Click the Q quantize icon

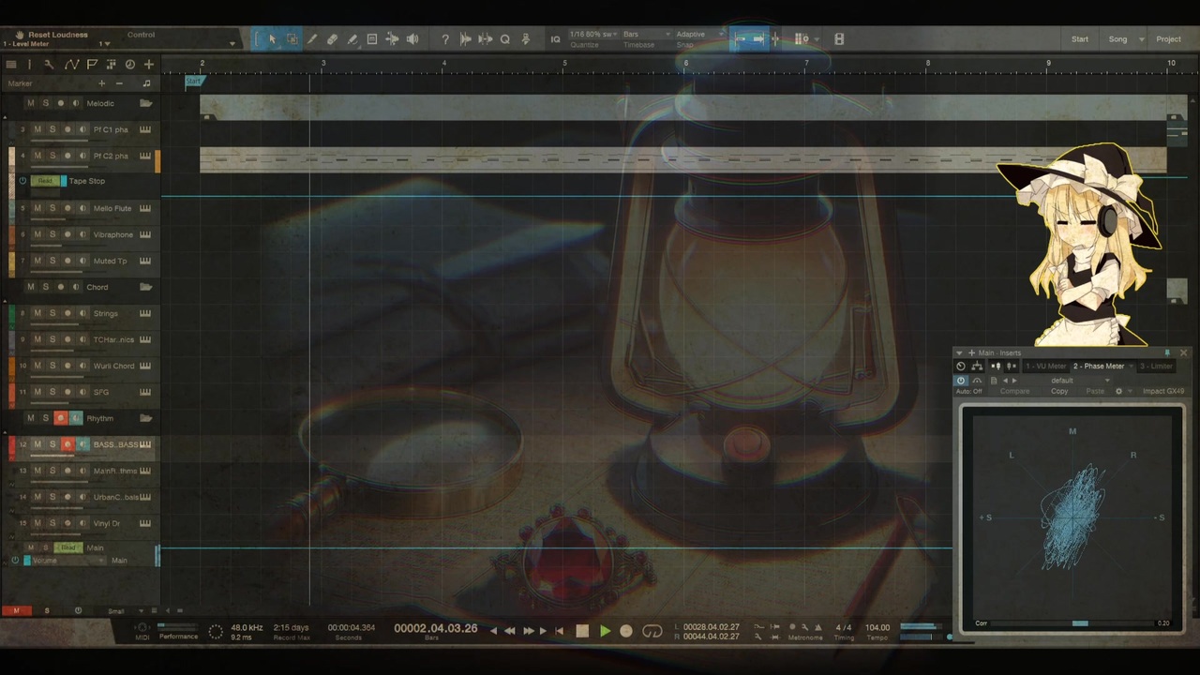[505, 39]
